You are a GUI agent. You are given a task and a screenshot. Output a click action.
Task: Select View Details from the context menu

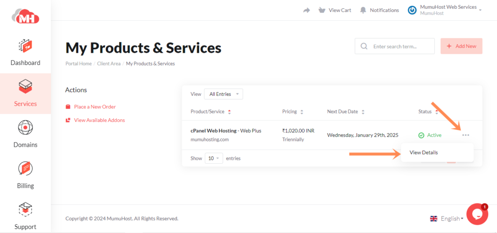(x=423, y=153)
